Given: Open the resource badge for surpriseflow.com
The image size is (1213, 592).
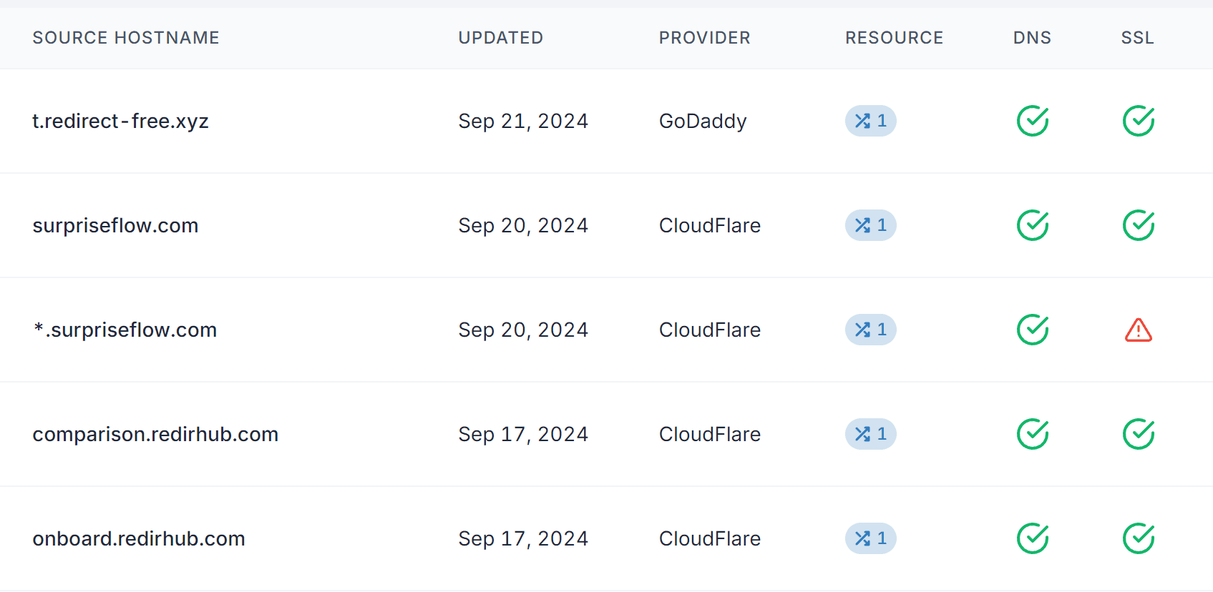Looking at the screenshot, I should (x=870, y=225).
